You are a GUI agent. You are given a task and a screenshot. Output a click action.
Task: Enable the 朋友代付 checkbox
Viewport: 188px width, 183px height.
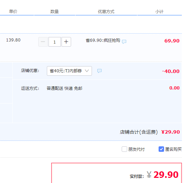coord(124,149)
